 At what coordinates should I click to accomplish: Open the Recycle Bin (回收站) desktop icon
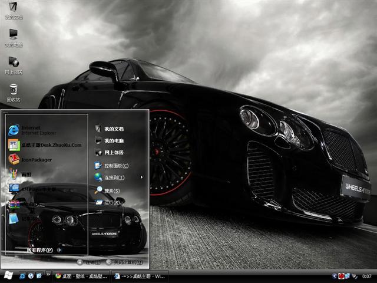[x=14, y=93]
